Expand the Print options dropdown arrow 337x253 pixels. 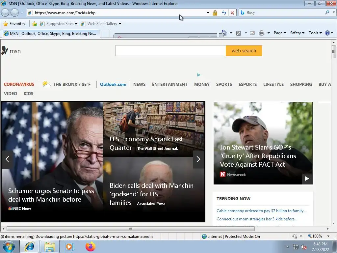coord(269,33)
